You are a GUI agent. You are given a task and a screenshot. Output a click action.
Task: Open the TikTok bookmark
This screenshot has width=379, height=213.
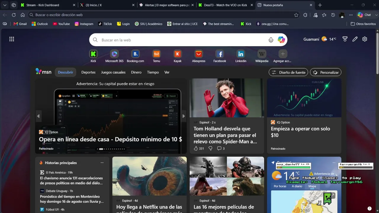coord(105,24)
